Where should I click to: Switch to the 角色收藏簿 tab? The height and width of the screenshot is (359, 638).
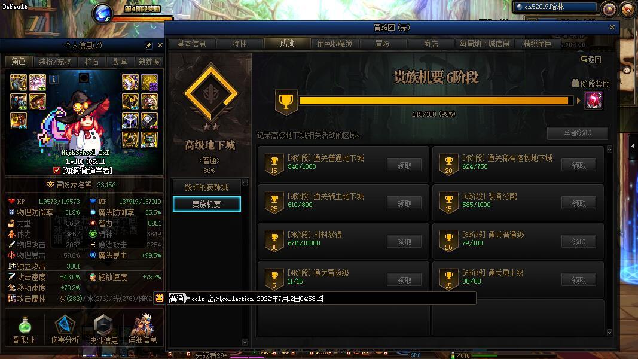tap(334, 44)
